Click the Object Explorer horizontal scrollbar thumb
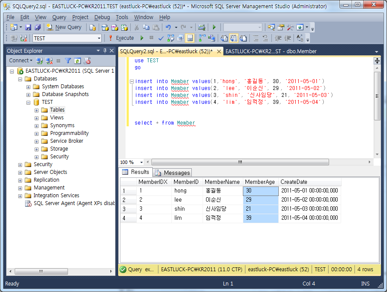The width and height of the screenshot is (387, 292). click(41, 271)
